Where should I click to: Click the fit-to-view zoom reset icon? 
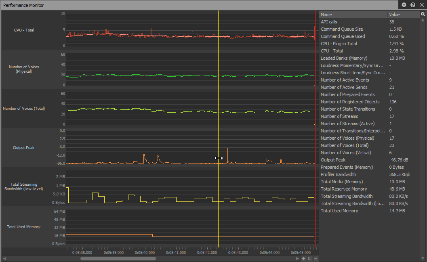(x=309, y=258)
